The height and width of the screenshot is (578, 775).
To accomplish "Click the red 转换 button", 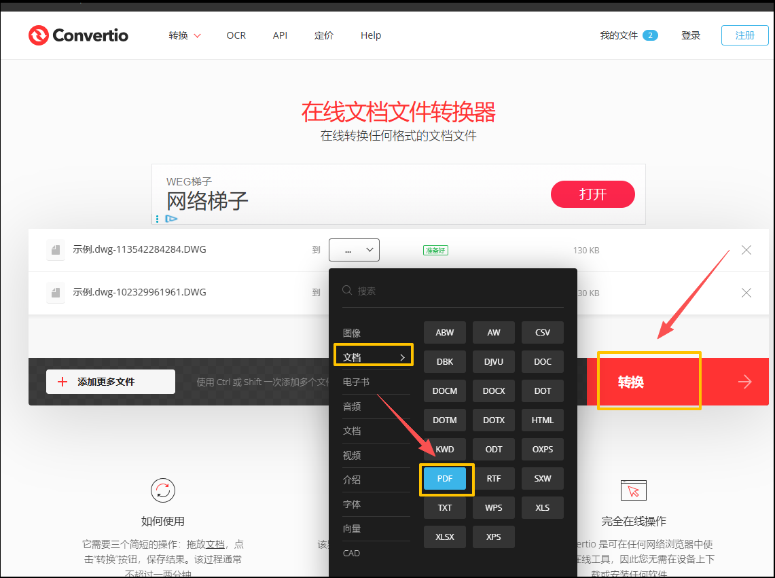I will [x=631, y=382].
